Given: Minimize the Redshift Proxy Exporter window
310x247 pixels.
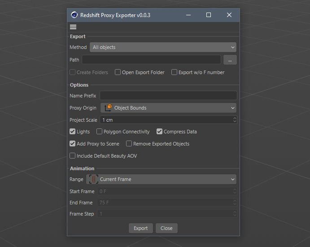Looking at the screenshot, I should pos(188,15).
